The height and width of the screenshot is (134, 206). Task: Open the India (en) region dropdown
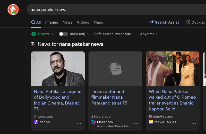click(80, 34)
